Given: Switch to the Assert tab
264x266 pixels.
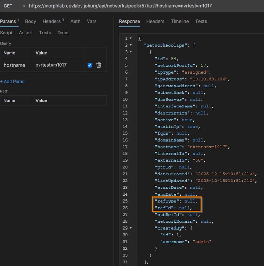Looking at the screenshot, I should 26,33.
